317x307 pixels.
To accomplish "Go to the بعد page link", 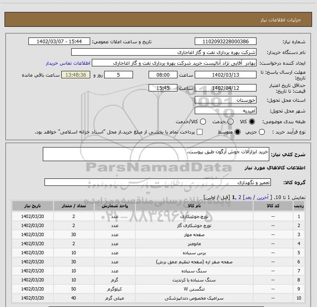I will click(248, 197).
